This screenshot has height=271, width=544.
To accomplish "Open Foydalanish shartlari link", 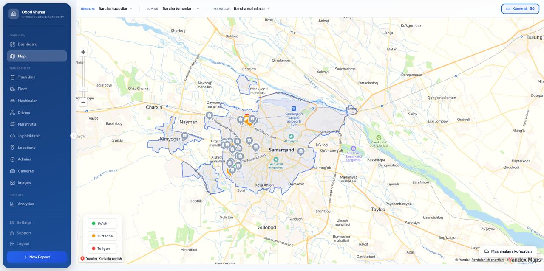I will coord(487,260).
